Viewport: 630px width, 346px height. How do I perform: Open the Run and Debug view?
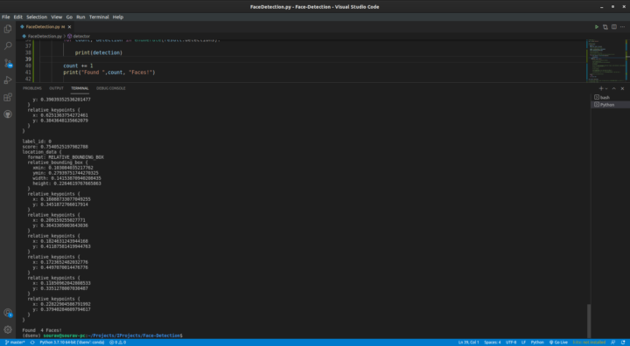pos(8,80)
